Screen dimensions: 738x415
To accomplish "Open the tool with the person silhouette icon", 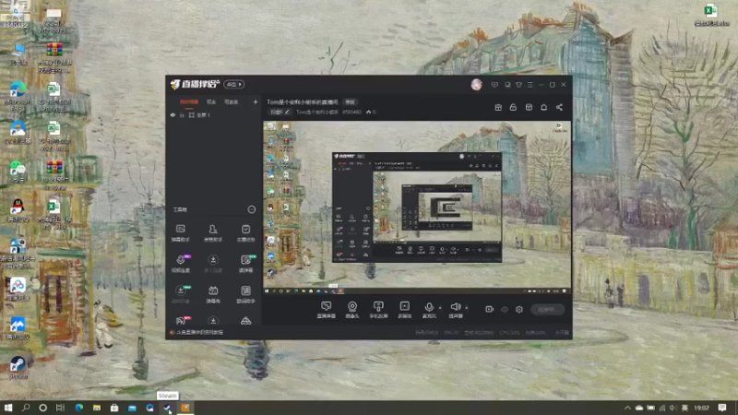I will 213,233.
